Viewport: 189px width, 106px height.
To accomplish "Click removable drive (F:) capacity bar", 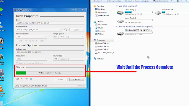I will point(139,32).
